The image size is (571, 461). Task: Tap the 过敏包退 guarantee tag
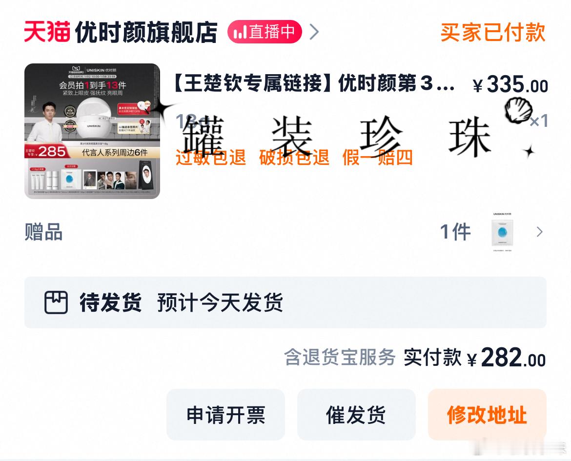(210, 158)
